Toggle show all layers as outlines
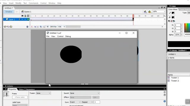Image resolution: width=190 pixels, height=106 pixels. pyautogui.click(x=28, y=16)
